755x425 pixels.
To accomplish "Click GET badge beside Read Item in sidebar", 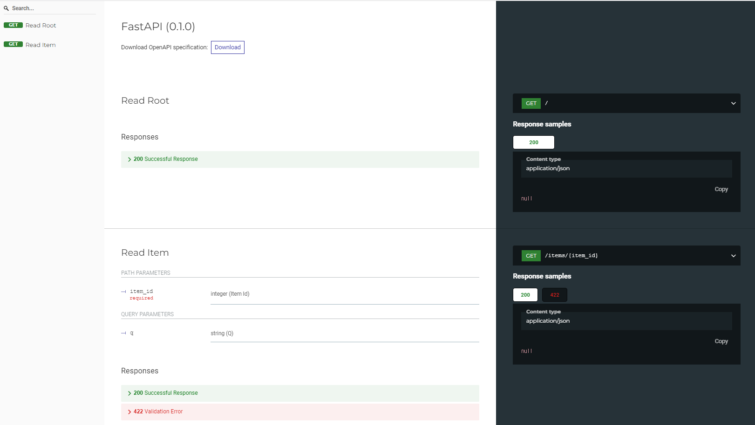I will click(x=13, y=44).
